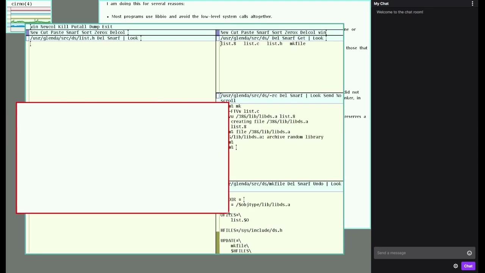Open the emoji picker in the chat box
The height and width of the screenshot is (273, 485).
(469, 253)
